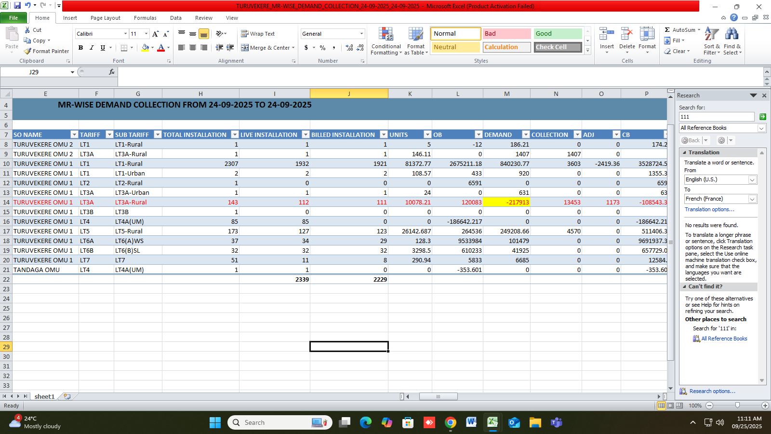
Task: Click the Translation options link
Action: click(709, 209)
